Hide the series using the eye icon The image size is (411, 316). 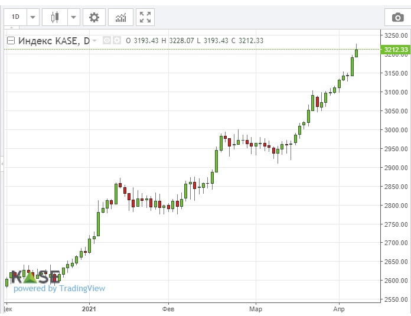(107, 40)
